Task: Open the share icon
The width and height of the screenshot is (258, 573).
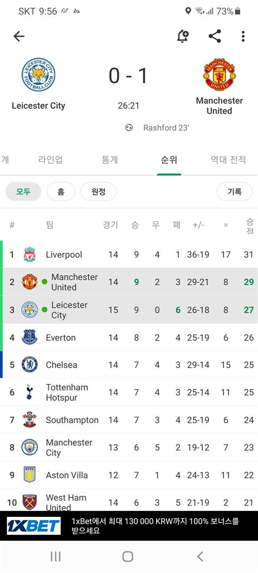Action: pos(214,36)
